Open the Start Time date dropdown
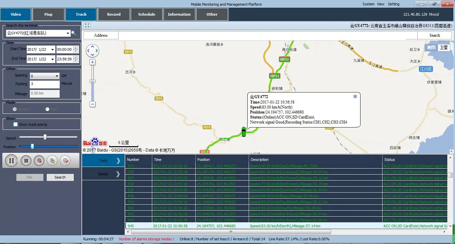455x244 pixels. point(52,49)
